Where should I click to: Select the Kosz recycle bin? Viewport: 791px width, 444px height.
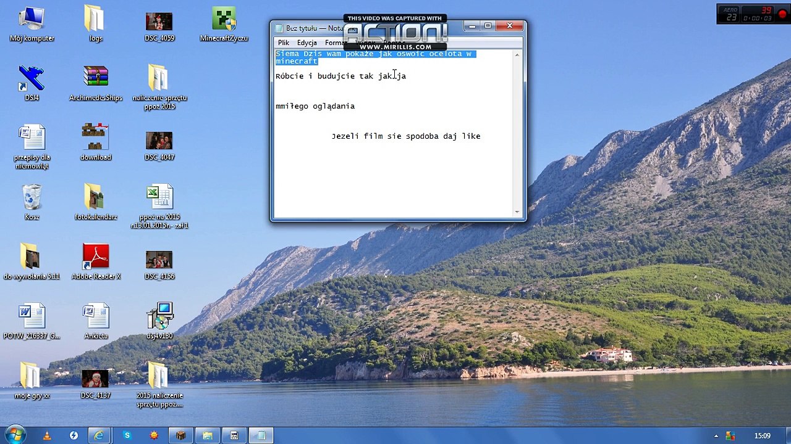[32, 202]
